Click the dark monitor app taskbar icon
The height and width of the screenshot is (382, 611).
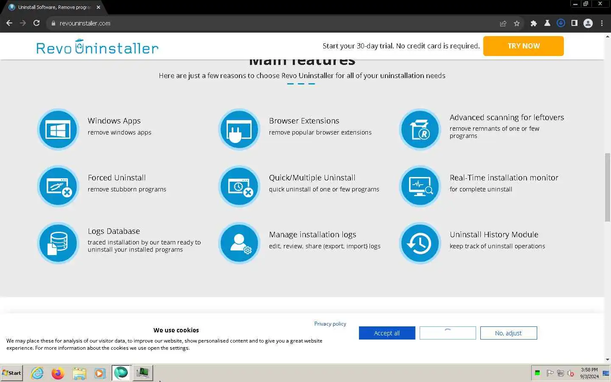point(143,373)
